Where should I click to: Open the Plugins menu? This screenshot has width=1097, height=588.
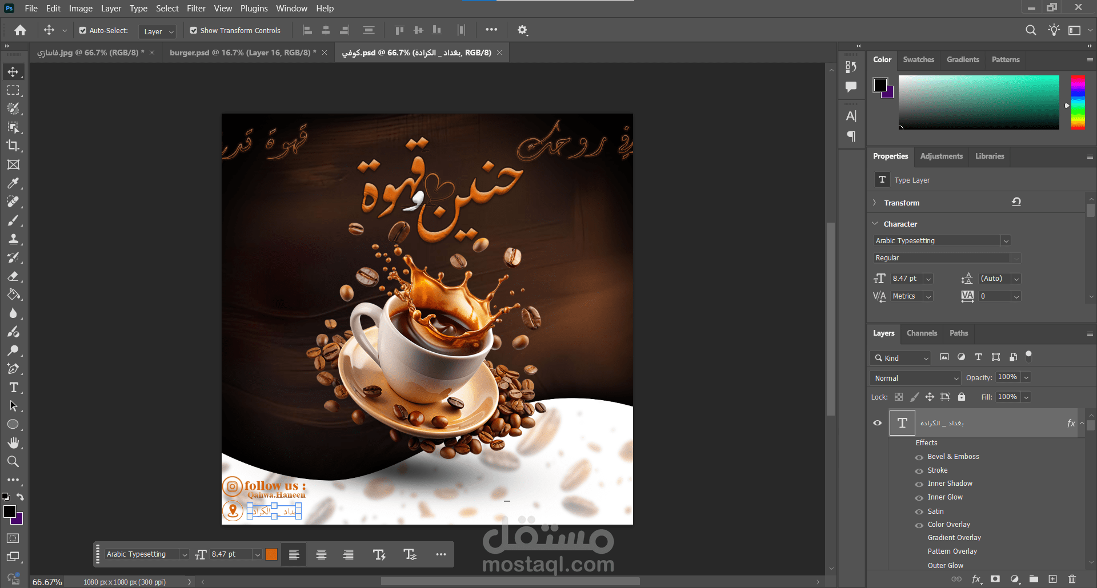click(x=254, y=8)
